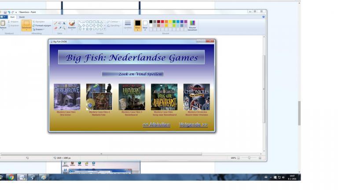Open the Brushes (Kwasten) tool
Image resolution: width=338 pixels, height=190 pixels.
tap(72, 24)
